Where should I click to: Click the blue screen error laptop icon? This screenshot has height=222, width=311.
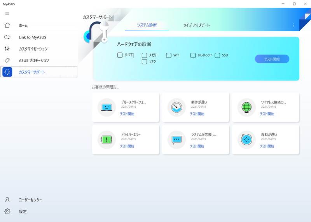pyautogui.click(x=107, y=107)
